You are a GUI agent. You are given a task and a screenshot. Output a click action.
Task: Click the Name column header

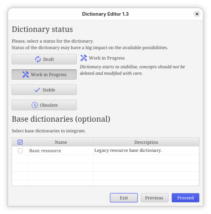coord(61,142)
